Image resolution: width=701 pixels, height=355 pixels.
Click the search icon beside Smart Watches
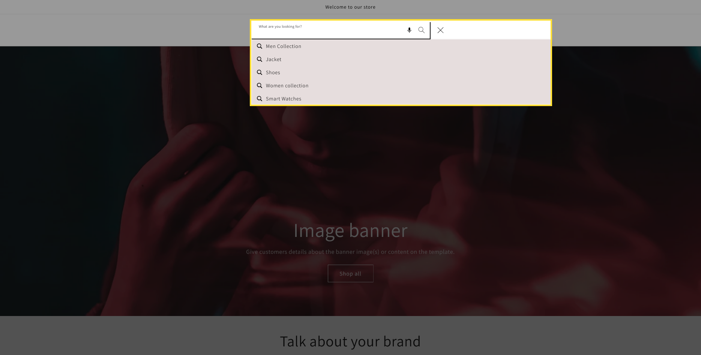(x=259, y=99)
